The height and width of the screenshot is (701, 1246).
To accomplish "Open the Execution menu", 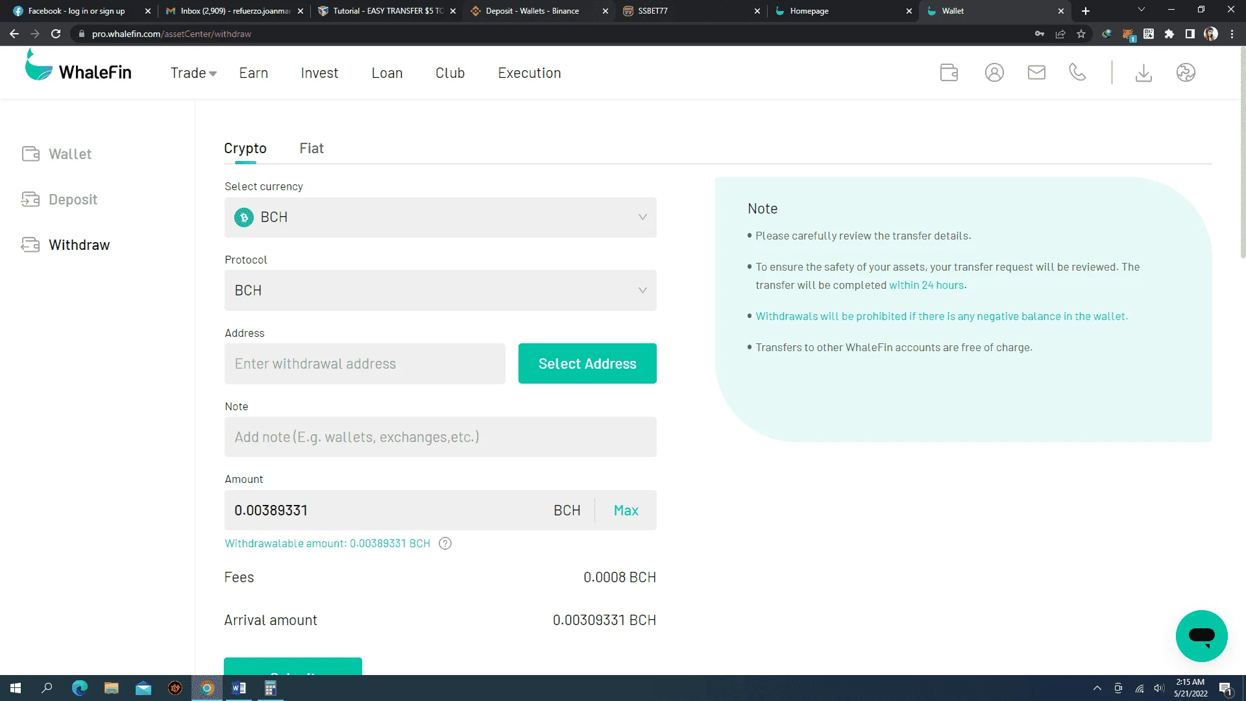I will tap(530, 73).
